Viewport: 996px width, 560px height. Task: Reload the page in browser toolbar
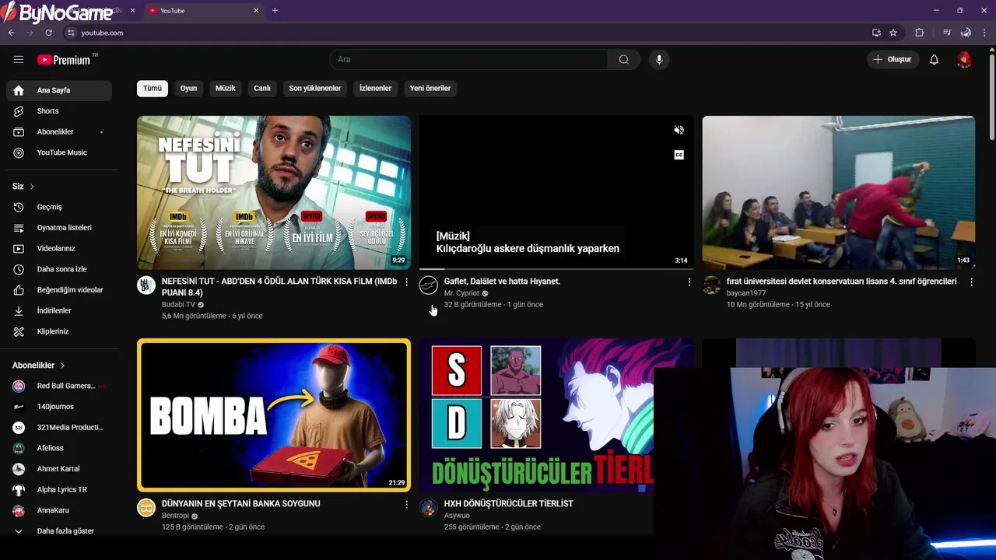48,33
